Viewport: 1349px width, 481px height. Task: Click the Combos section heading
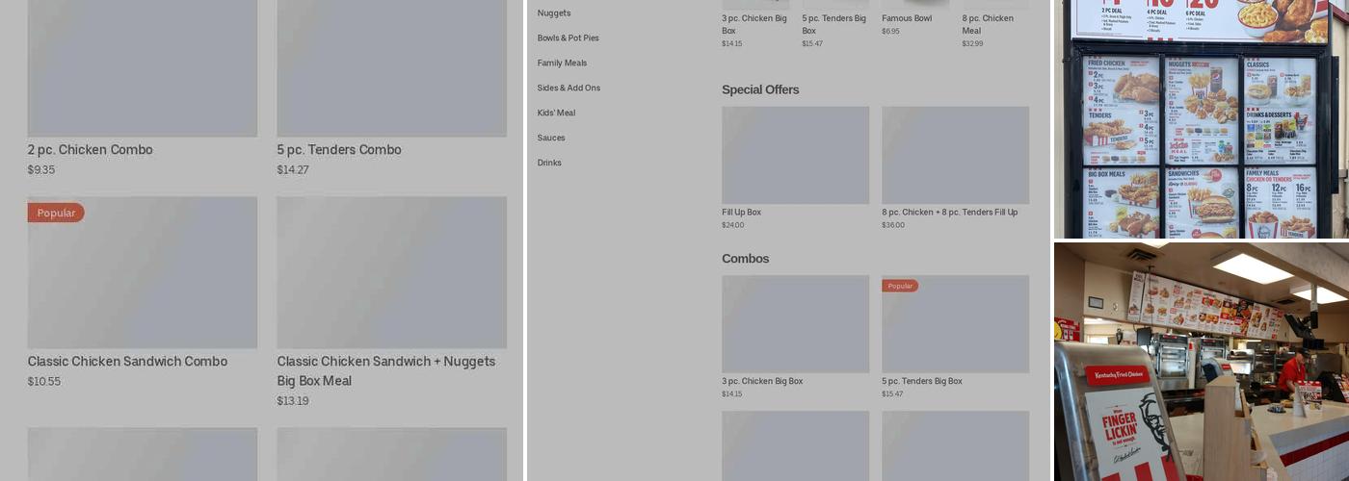click(x=745, y=259)
